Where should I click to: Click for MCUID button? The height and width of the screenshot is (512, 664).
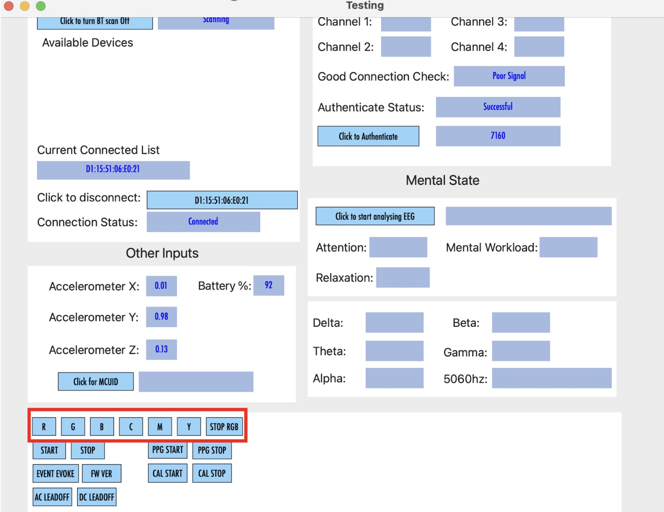[96, 382]
